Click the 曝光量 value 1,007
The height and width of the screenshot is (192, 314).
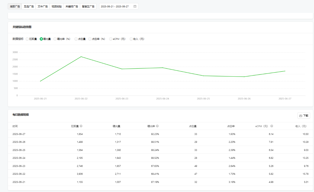coord(118,182)
